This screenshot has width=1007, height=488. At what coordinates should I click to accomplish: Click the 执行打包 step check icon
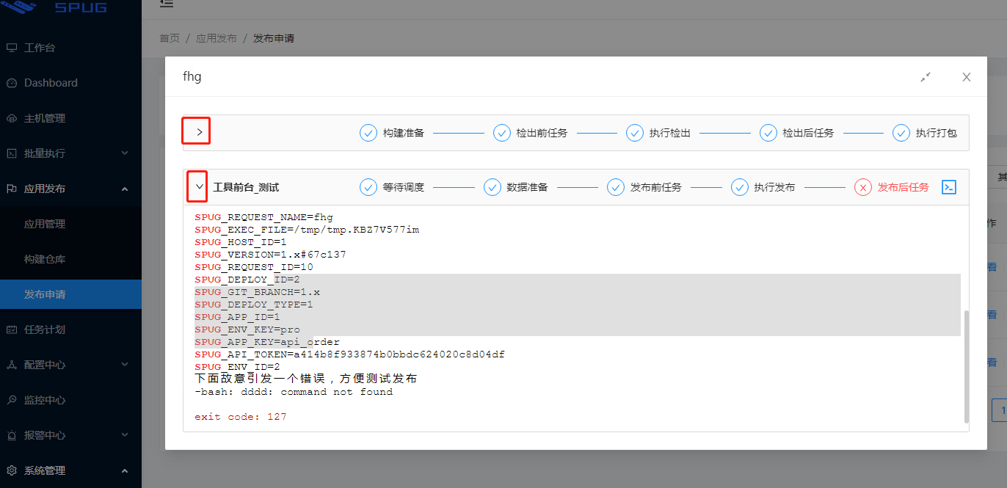tap(901, 133)
